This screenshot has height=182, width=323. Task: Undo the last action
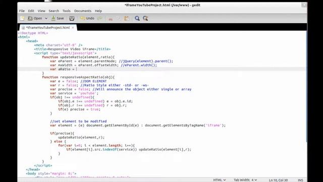pos(87,18)
